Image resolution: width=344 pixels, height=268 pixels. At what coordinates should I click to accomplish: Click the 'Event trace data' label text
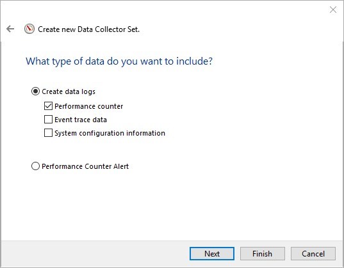pyautogui.click(x=81, y=120)
